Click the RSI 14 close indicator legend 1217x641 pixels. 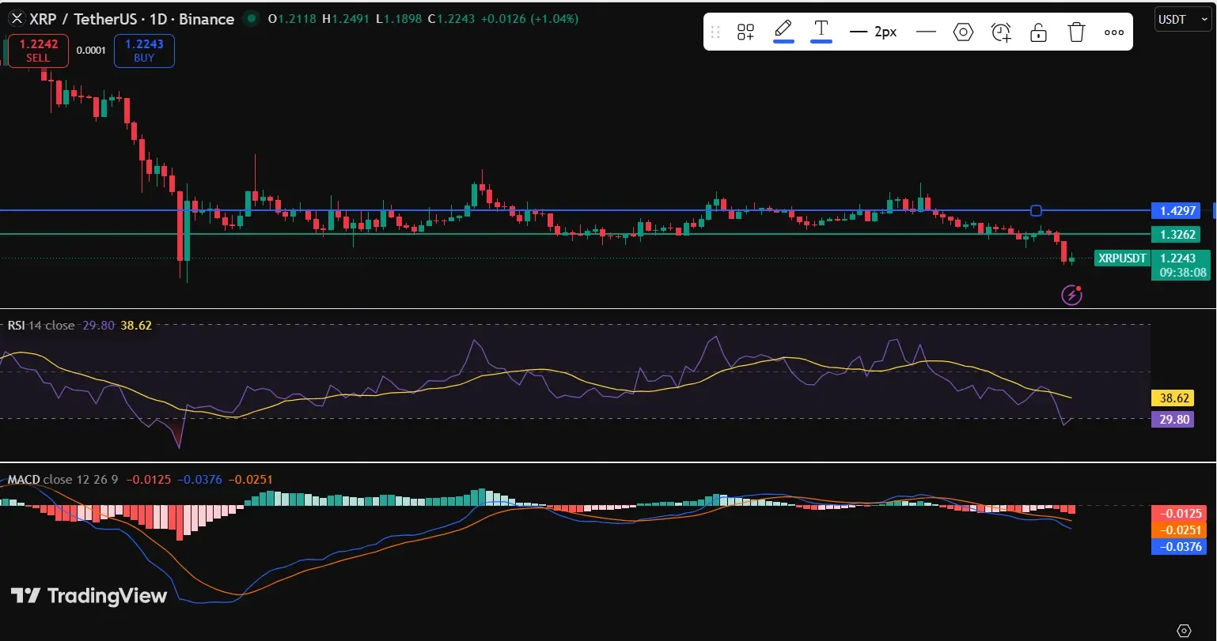[41, 325]
